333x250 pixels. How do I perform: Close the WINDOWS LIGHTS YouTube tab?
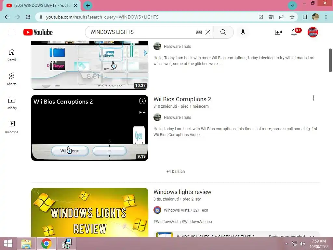(75, 6)
